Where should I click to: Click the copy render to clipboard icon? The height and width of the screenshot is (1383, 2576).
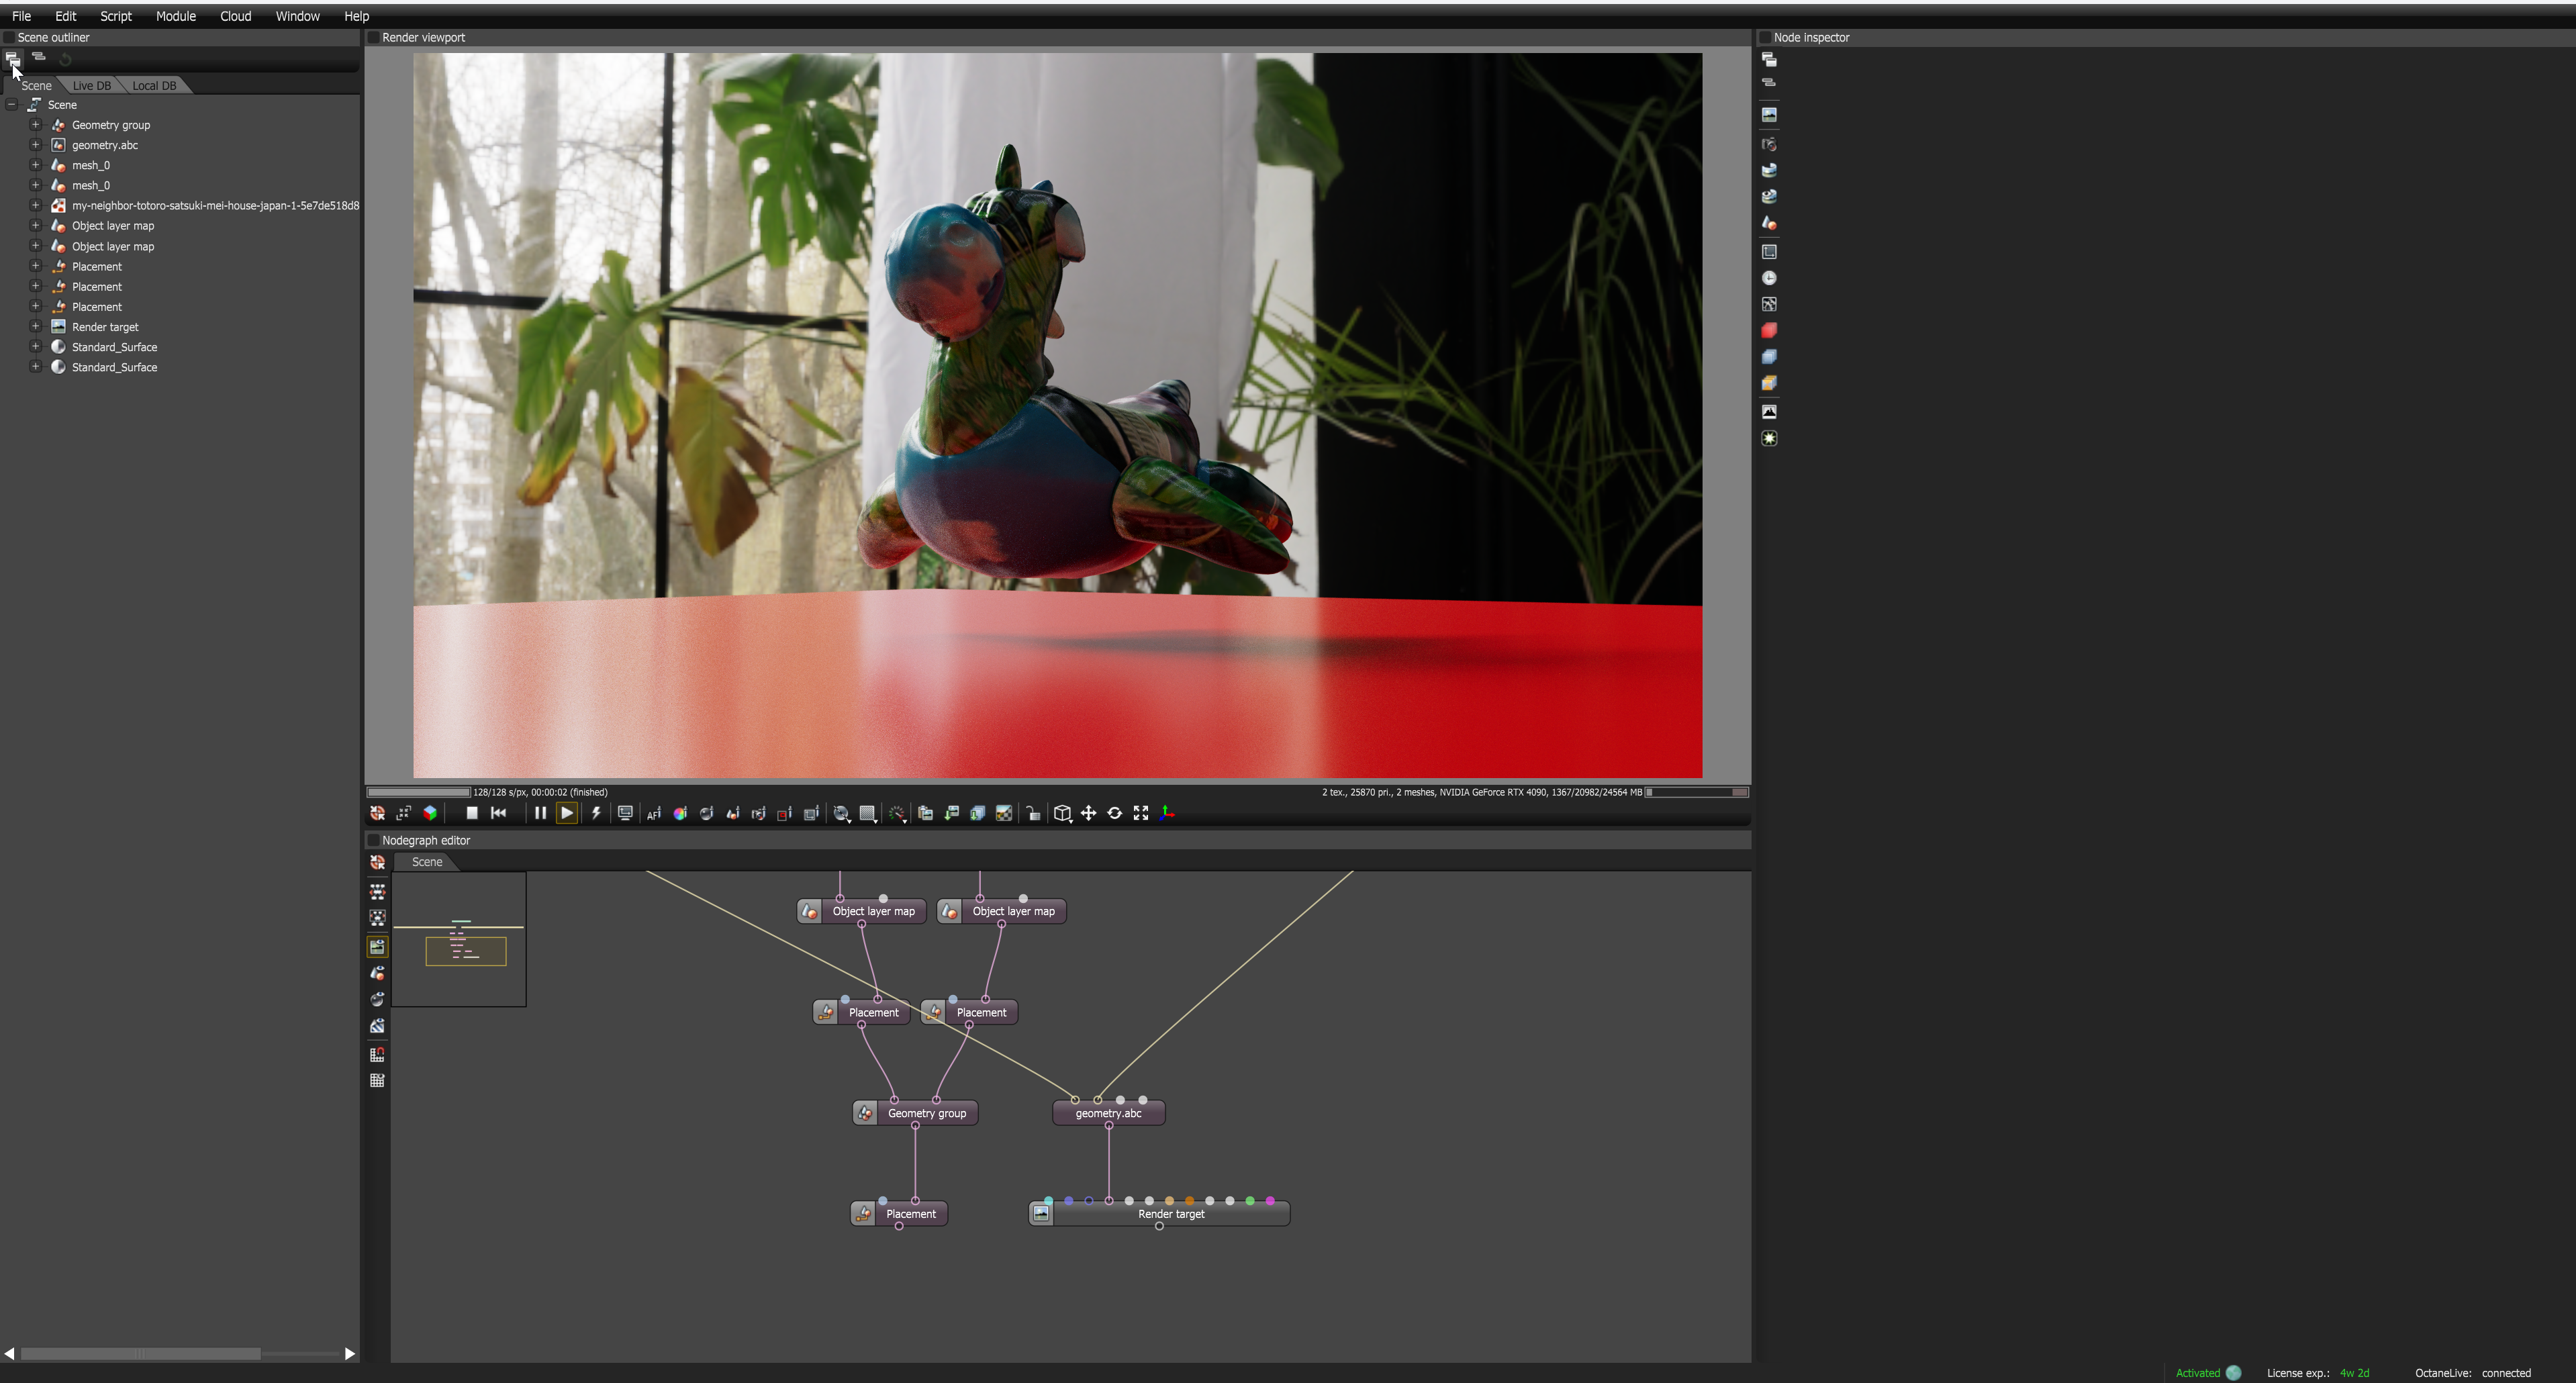pyautogui.click(x=925, y=813)
